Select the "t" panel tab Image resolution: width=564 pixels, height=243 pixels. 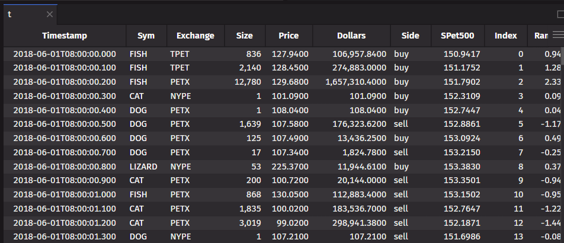tap(11, 14)
